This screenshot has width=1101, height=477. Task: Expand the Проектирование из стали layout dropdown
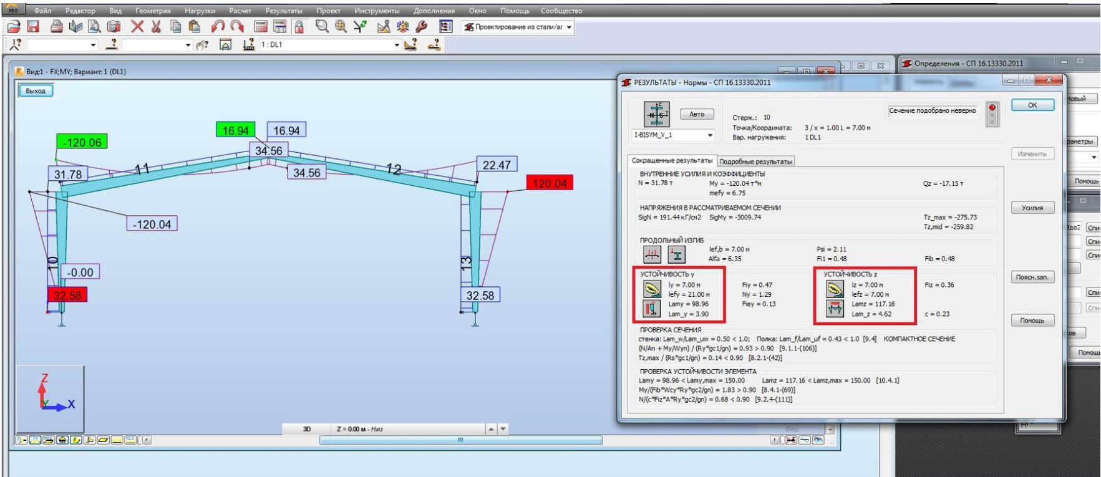click(x=569, y=27)
